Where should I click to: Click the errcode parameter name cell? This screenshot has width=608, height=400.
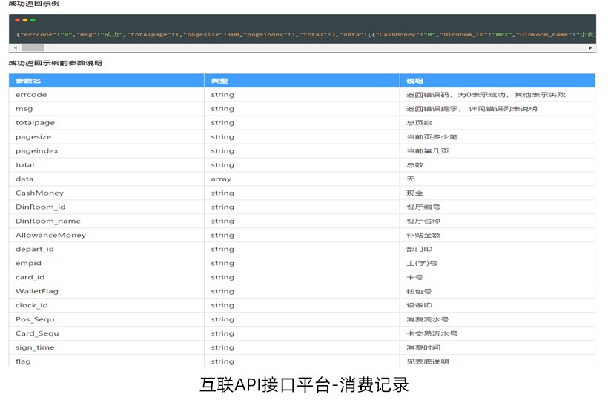31,95
